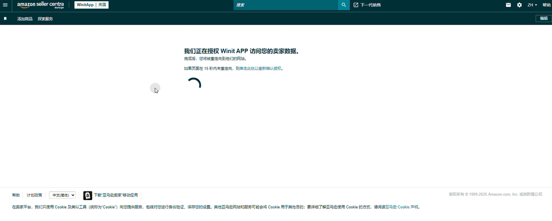Open 探索服务 in the favorites bar
The height and width of the screenshot is (221, 552).
coord(45,19)
